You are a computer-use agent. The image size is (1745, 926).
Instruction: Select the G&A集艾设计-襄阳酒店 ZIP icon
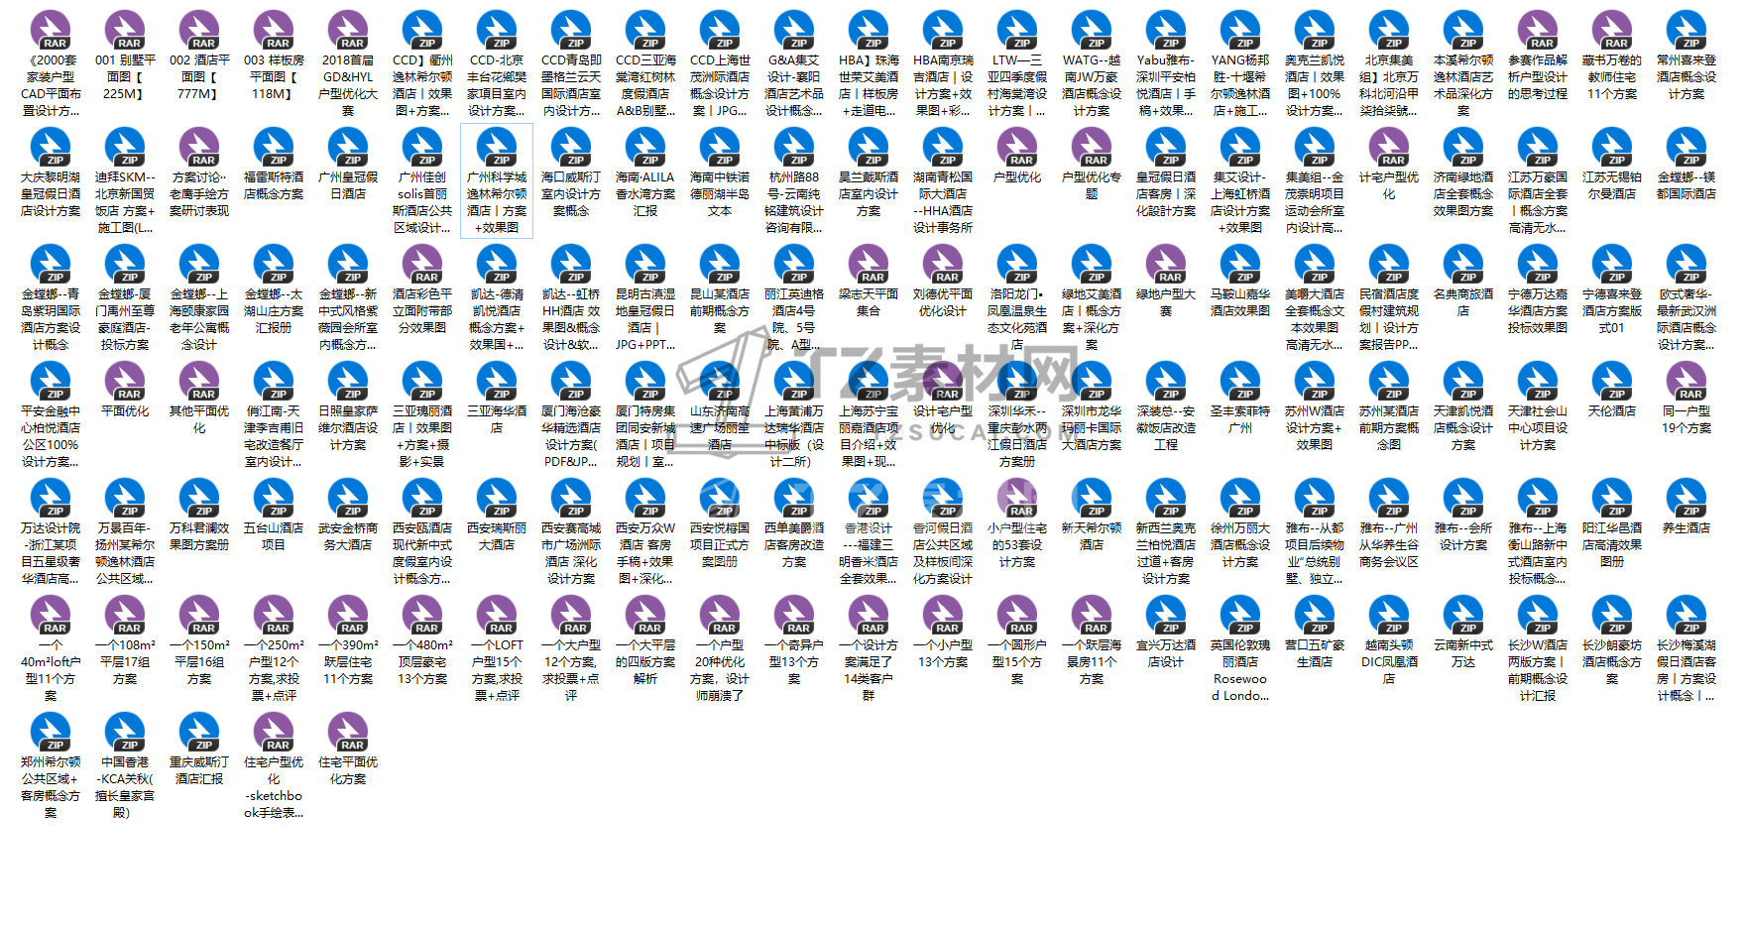(x=794, y=30)
